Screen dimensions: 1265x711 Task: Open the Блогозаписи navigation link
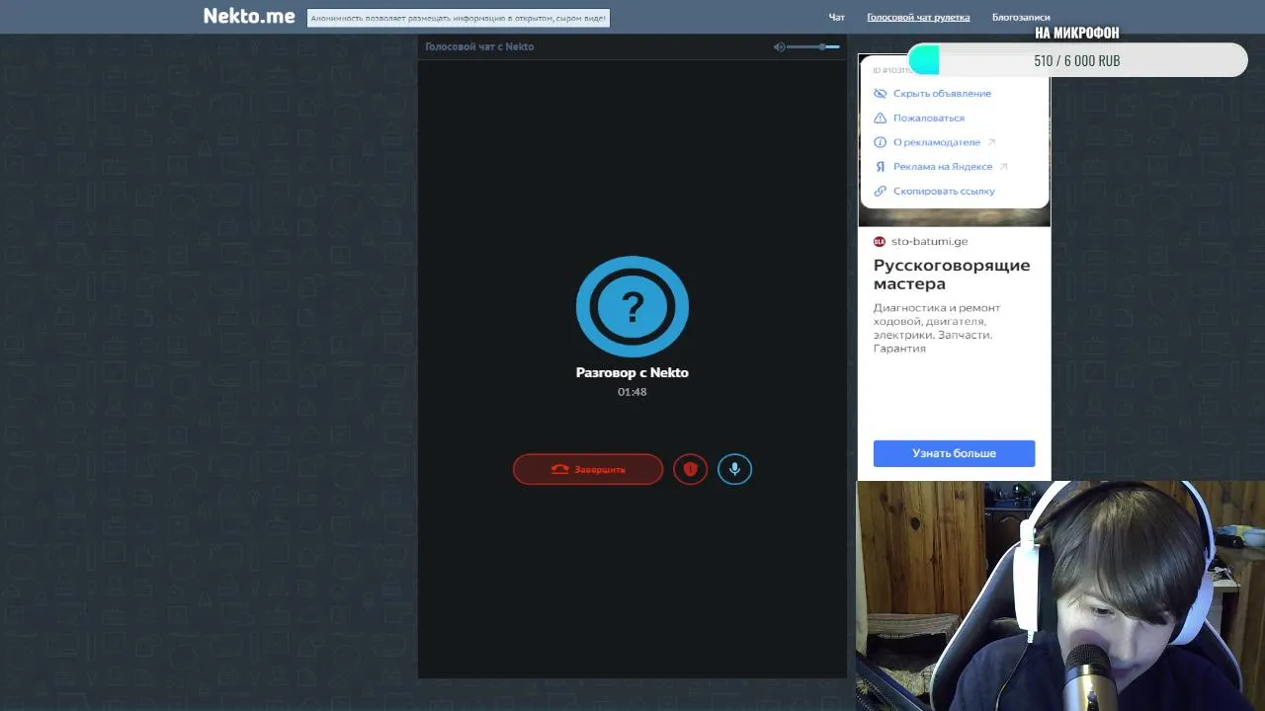[x=1021, y=17]
